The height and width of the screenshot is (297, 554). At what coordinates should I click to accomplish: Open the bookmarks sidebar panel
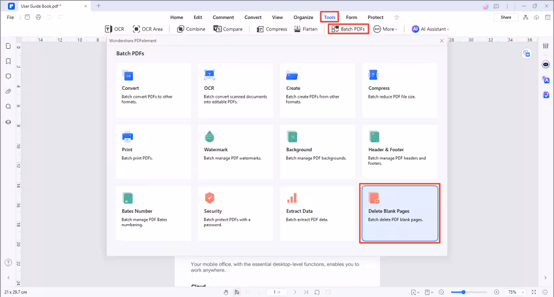point(8,61)
